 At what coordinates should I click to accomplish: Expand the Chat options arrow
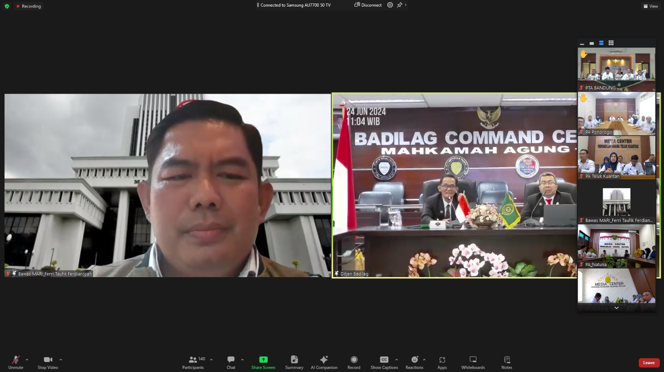click(242, 360)
